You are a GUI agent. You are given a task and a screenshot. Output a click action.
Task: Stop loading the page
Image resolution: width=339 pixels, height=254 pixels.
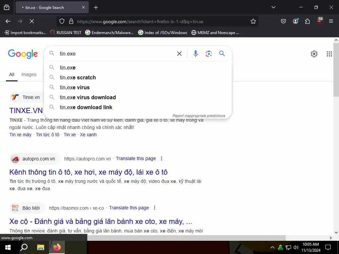32,21
